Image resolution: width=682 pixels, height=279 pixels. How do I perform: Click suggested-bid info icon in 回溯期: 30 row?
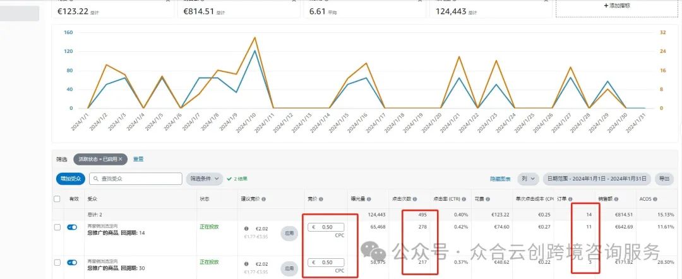(247, 264)
